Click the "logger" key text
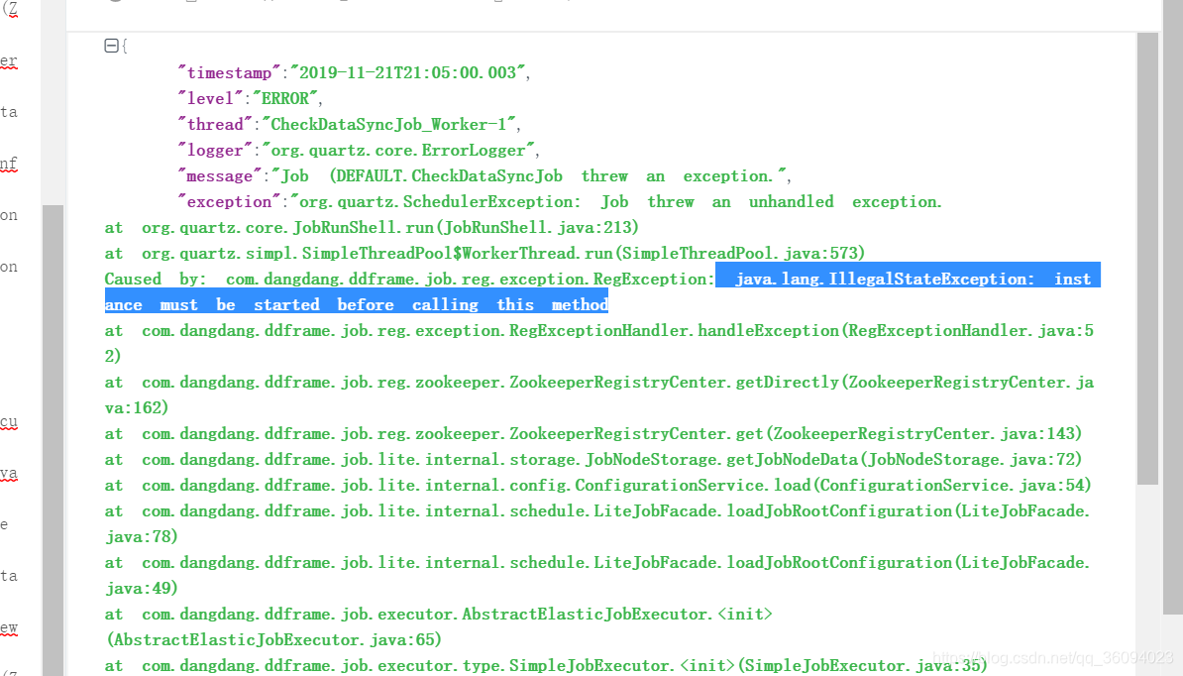This screenshot has height=676, width=1183. tap(215, 150)
